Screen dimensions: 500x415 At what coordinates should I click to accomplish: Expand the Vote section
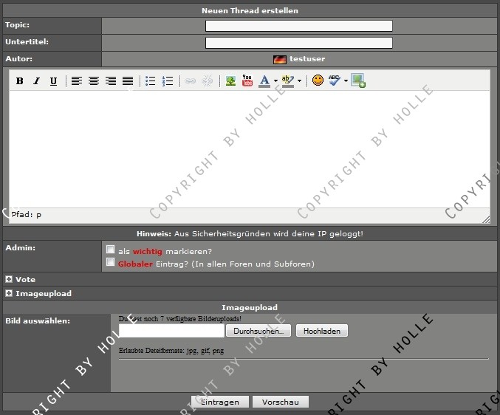[x=9, y=280]
